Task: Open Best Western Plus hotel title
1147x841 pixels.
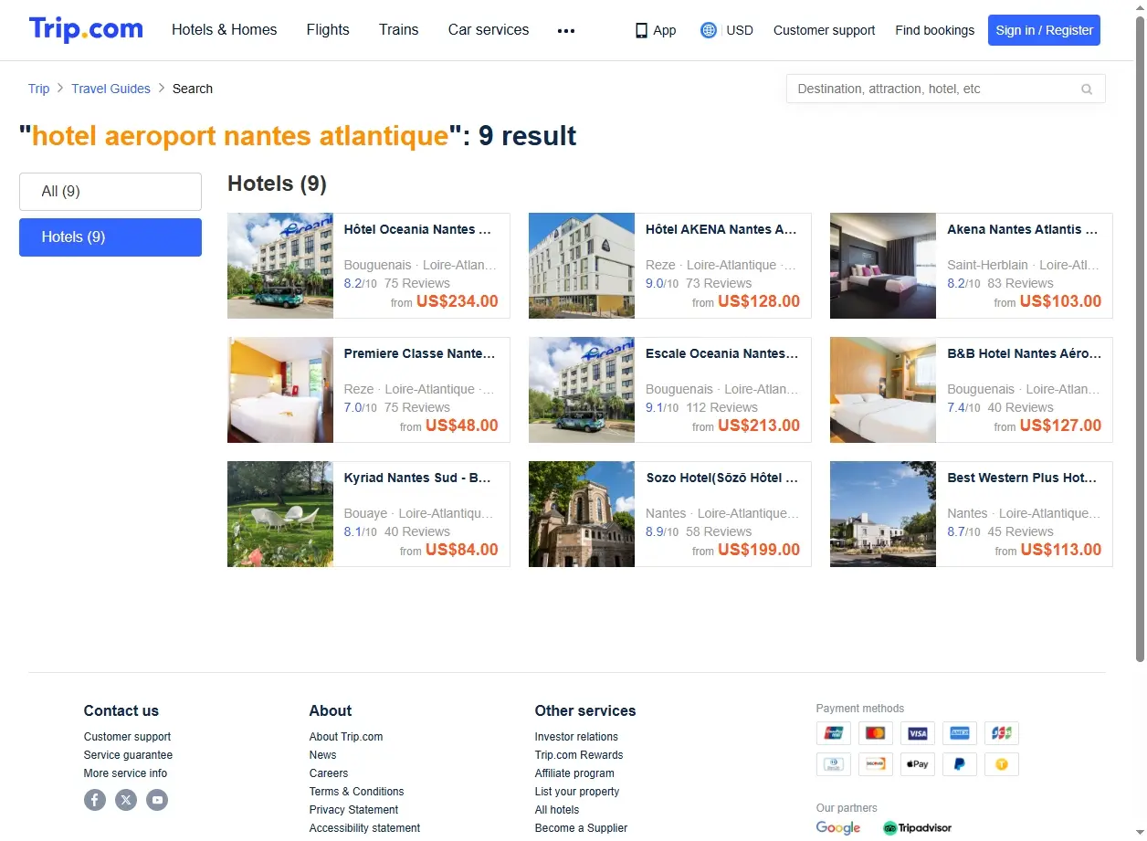Action: pos(1022,478)
